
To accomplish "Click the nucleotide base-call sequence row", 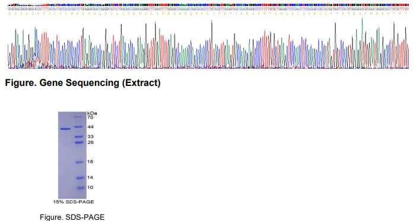I will [208, 9].
